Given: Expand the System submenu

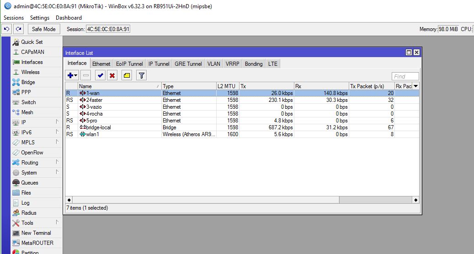Looking at the screenshot, I should (x=36, y=172).
